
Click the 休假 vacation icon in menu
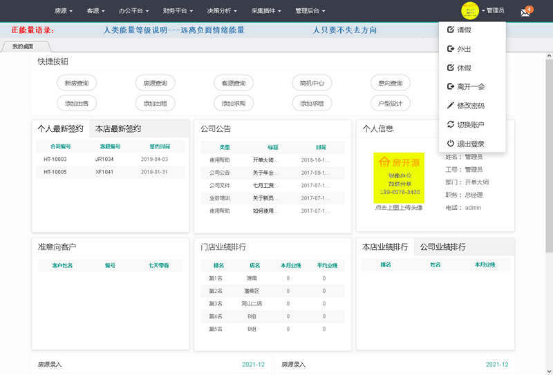(451, 68)
